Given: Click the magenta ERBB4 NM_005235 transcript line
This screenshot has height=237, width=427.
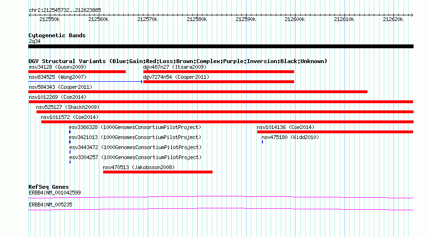Looking at the screenshot, I should point(221,209).
